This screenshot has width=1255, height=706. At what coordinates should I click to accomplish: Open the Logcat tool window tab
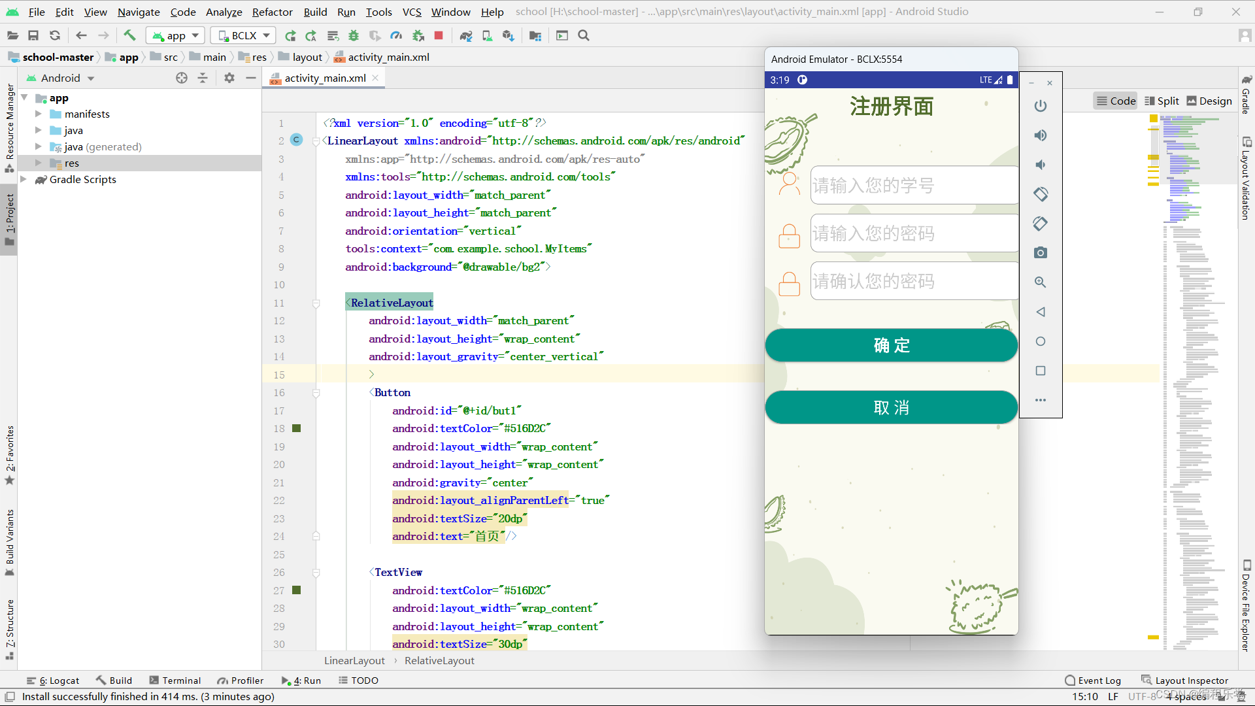pyautogui.click(x=53, y=681)
